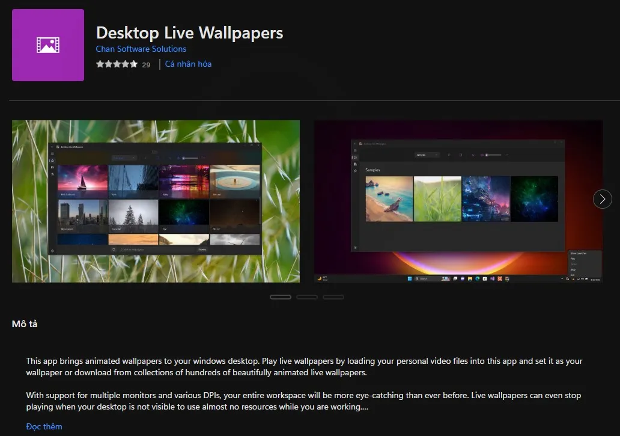Click the monitor selection icon in the toolbar
The image size is (620, 436).
point(461,155)
